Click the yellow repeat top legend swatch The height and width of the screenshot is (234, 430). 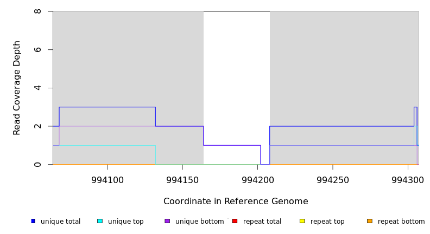[302, 221]
